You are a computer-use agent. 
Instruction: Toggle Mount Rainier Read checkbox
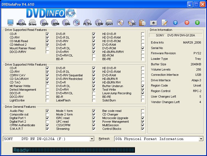(47, 48)
